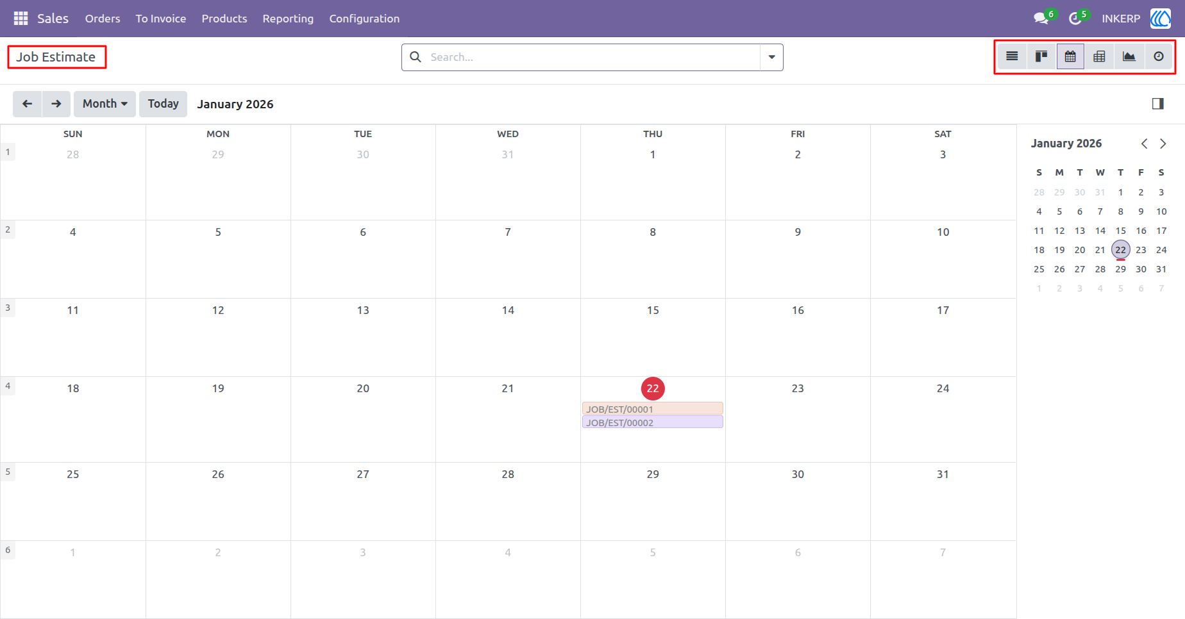The height and width of the screenshot is (619, 1185).
Task: Select day 15 in the main calendar
Action: (x=653, y=310)
